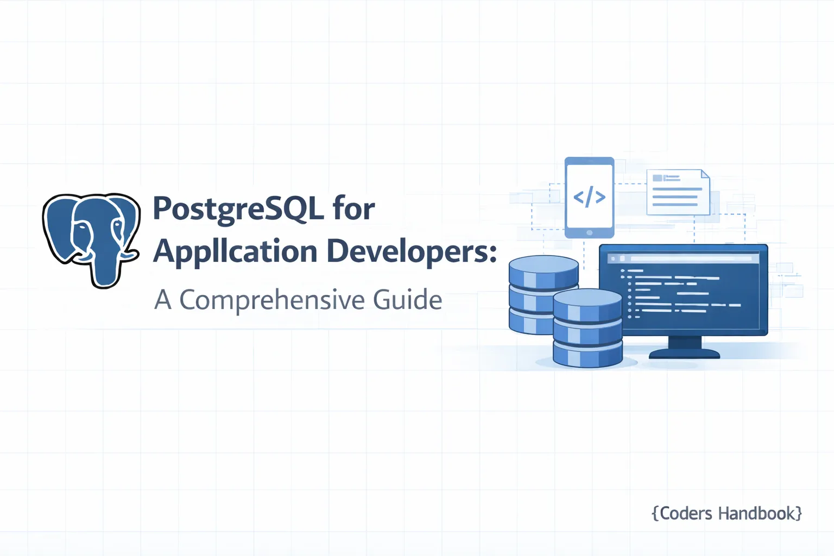Click the desktop monitor stand base
834x556 pixels.
[684, 353]
